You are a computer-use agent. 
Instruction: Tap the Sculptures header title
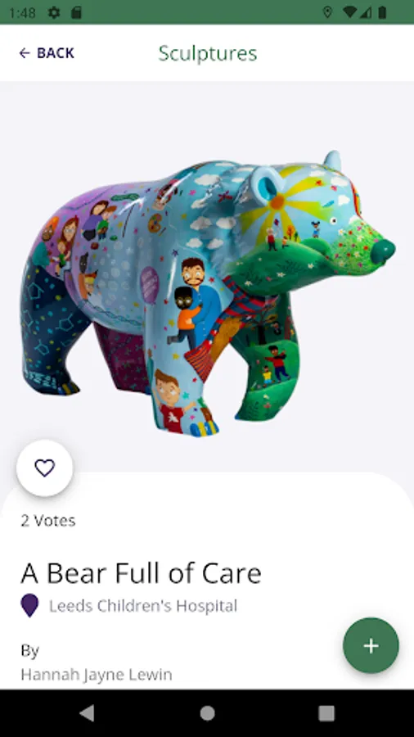[208, 53]
